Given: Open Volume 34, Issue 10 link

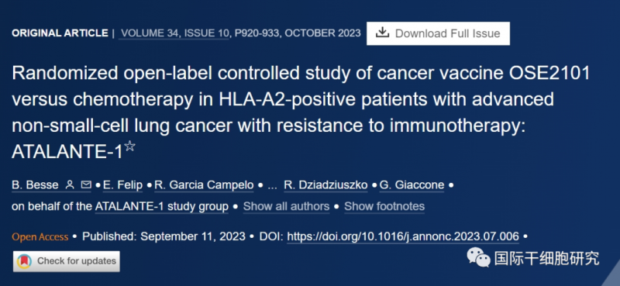Looking at the screenshot, I should click(x=175, y=33).
